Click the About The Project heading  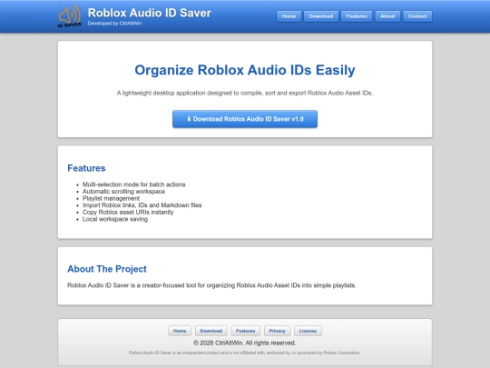click(107, 269)
